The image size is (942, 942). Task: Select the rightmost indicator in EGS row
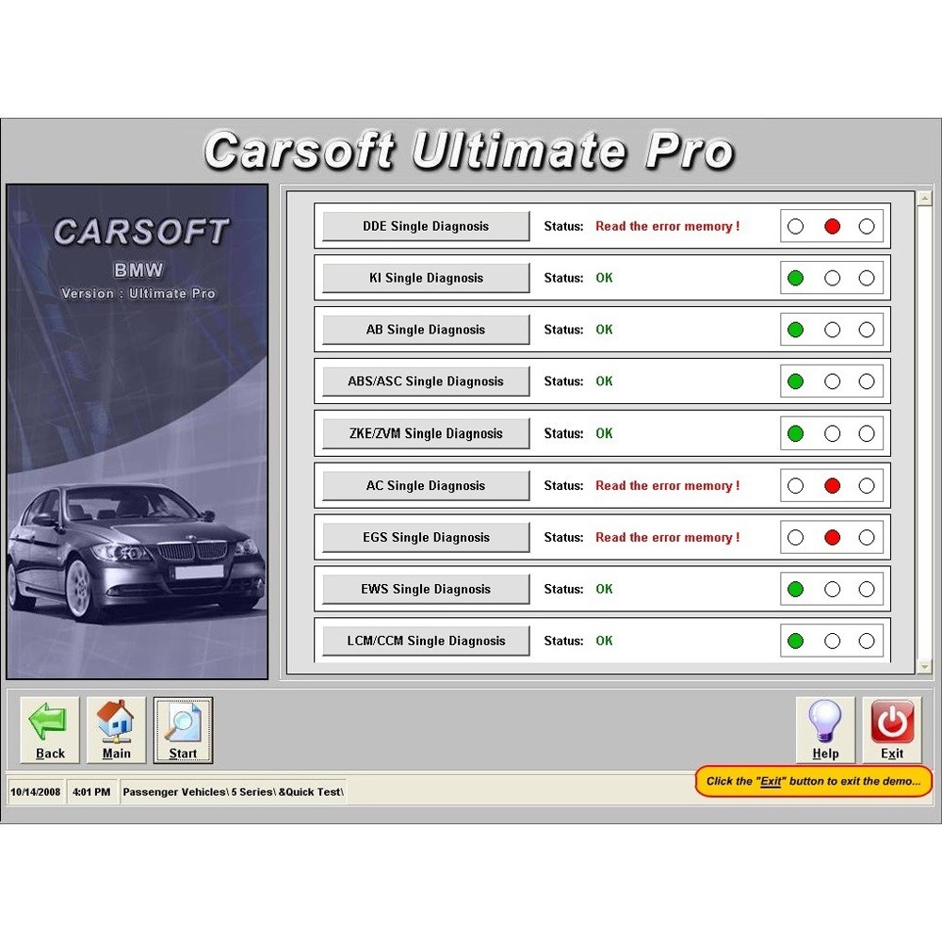click(867, 538)
